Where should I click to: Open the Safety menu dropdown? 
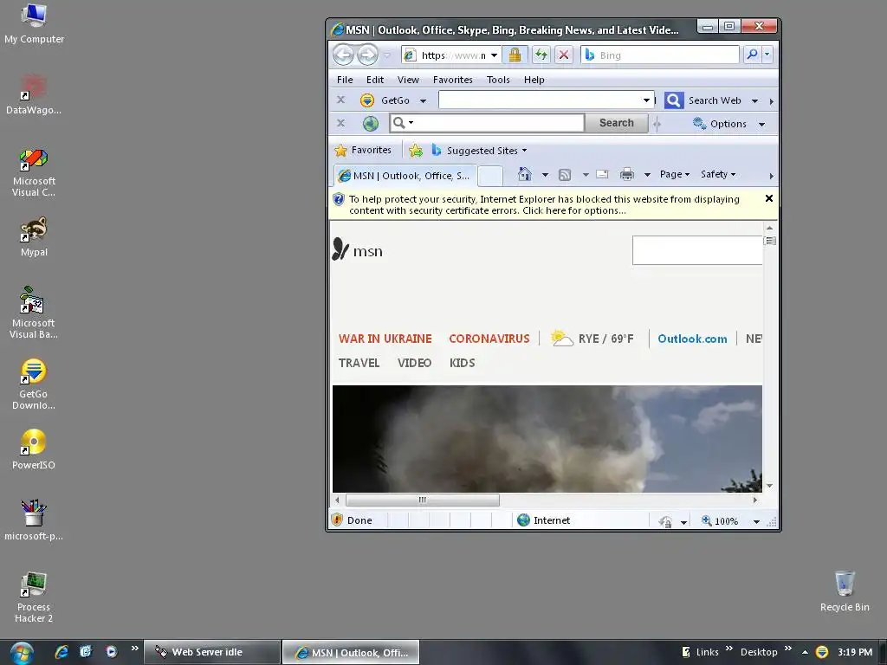point(718,174)
